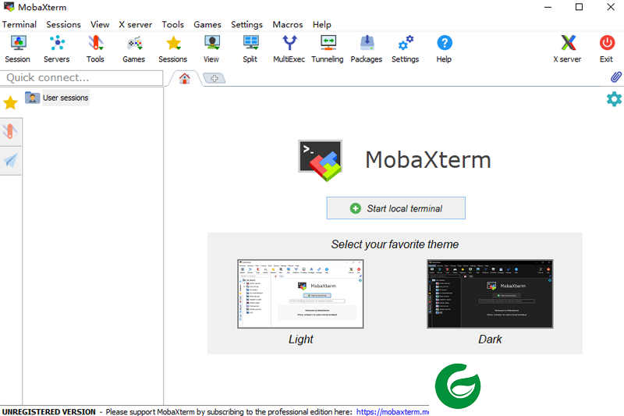The height and width of the screenshot is (416, 624).
Task: Open the Games menu
Action: point(207,24)
